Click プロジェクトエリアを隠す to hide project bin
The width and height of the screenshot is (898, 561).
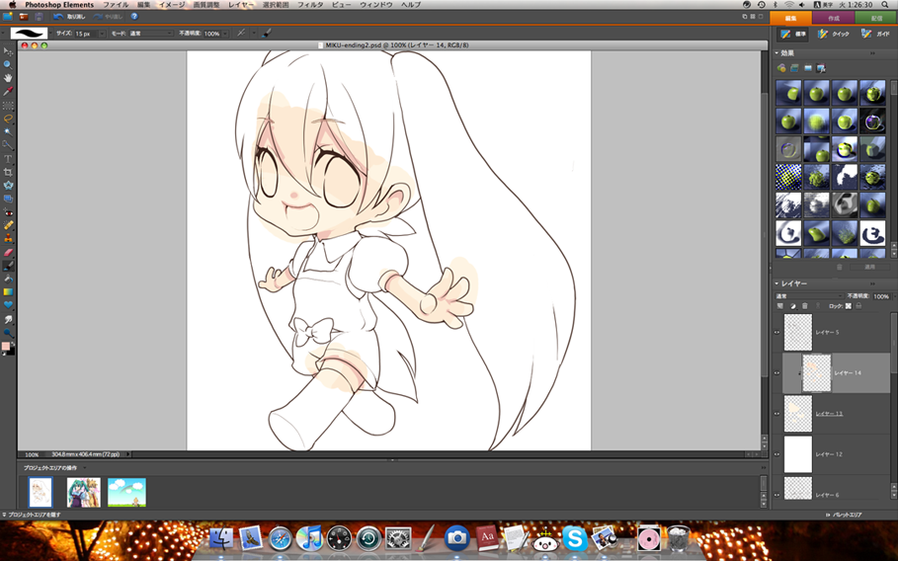(x=31, y=515)
